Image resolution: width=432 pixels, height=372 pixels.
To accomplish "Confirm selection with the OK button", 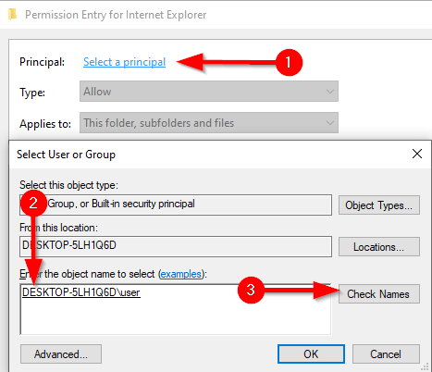I will pyautogui.click(x=311, y=354).
